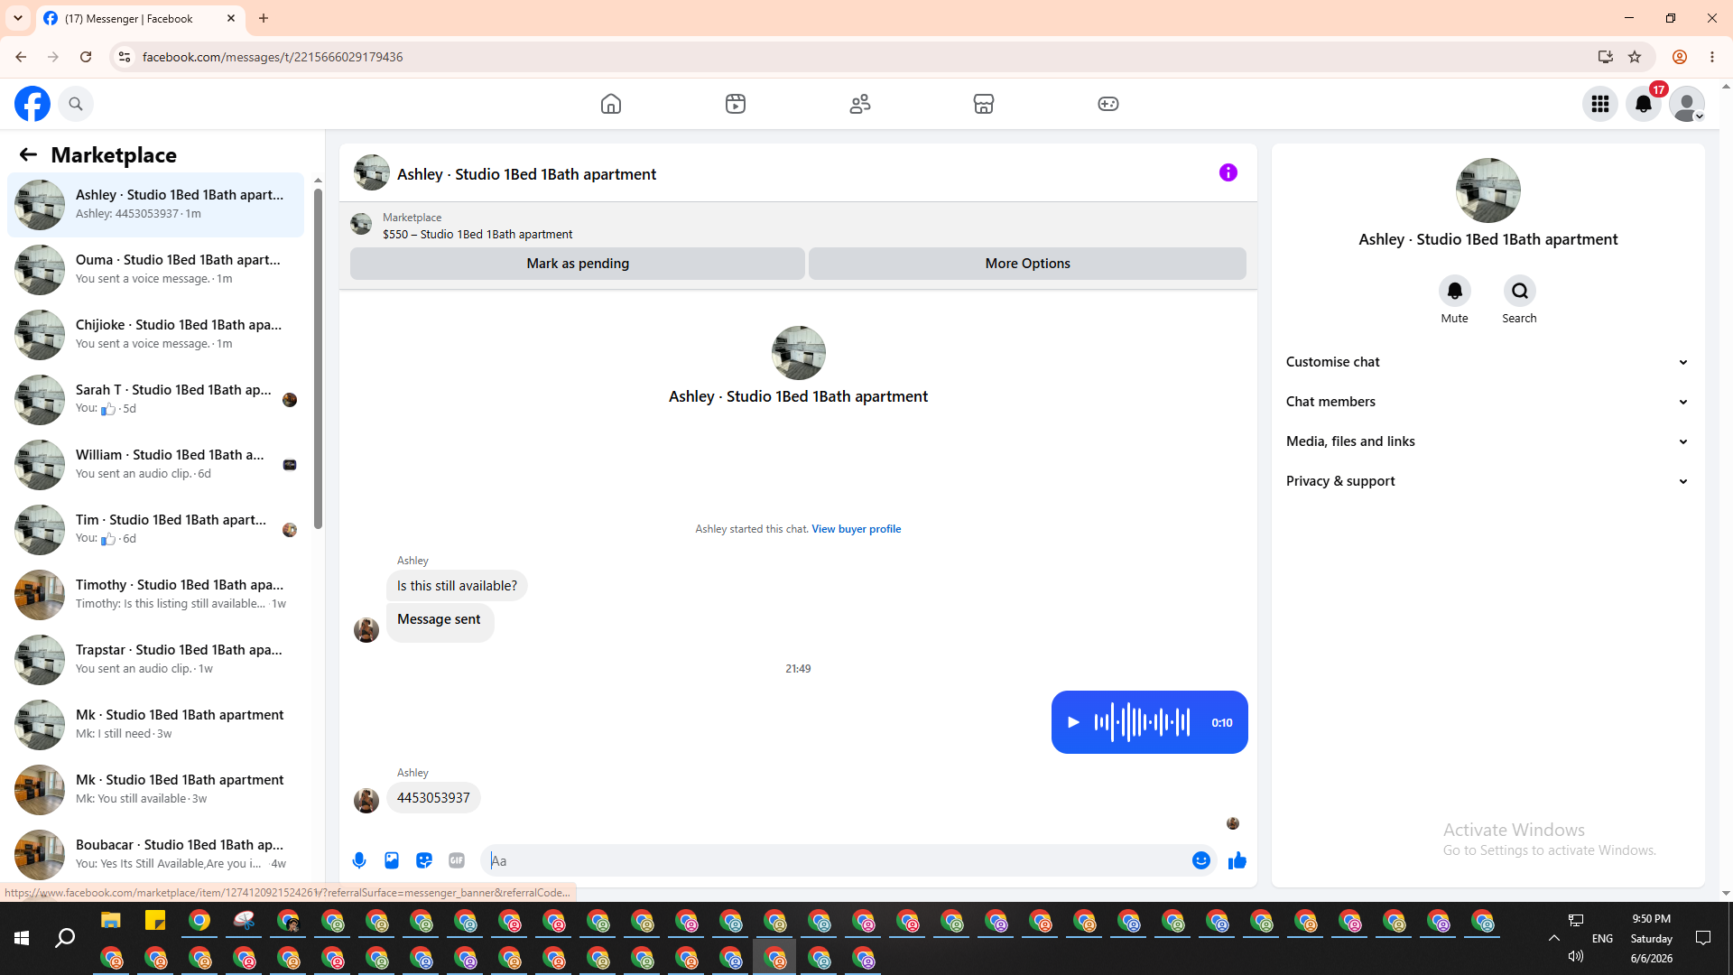Go to the Home feed icon
Screen dimensions: 1733x975
[x=611, y=104]
